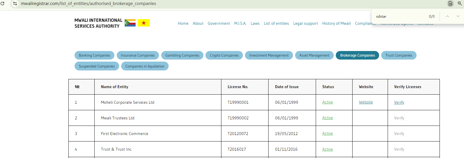
Task: Click Active status for Trust & Trust Inc.
Action: pos(328,149)
